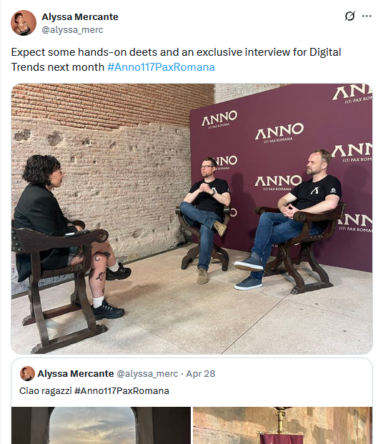Click the hashtag in the quoted tweet
383x444 pixels.
(x=121, y=391)
